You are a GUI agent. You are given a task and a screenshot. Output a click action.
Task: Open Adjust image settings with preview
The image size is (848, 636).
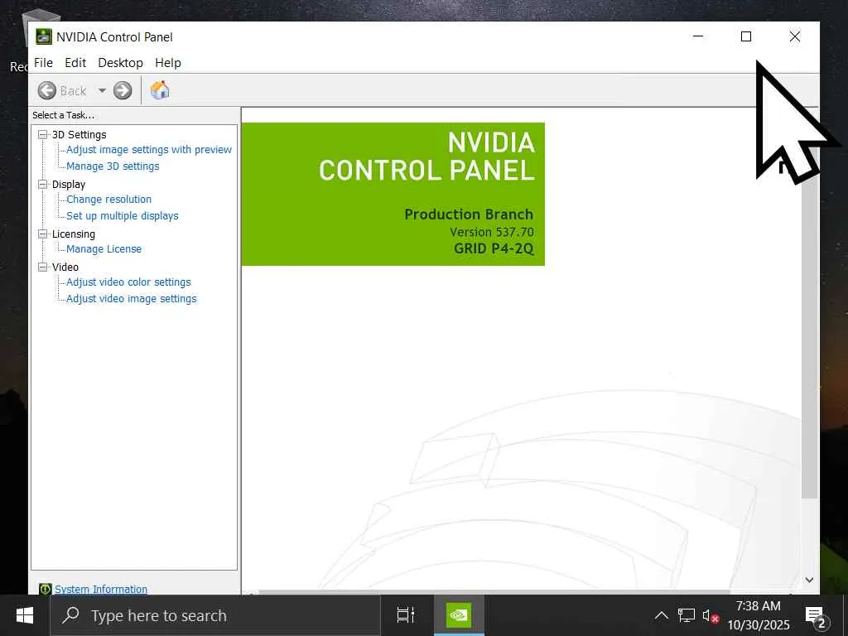click(149, 150)
